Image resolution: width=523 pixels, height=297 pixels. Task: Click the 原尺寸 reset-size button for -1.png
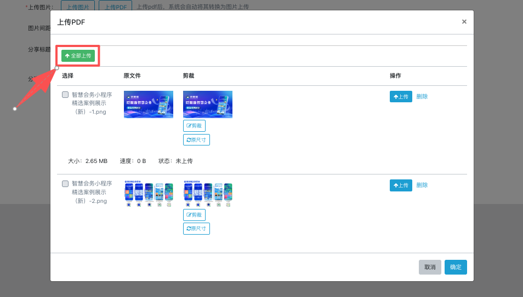196,140
